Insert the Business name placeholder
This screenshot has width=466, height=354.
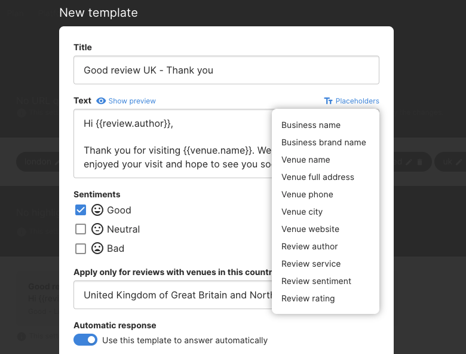point(311,125)
